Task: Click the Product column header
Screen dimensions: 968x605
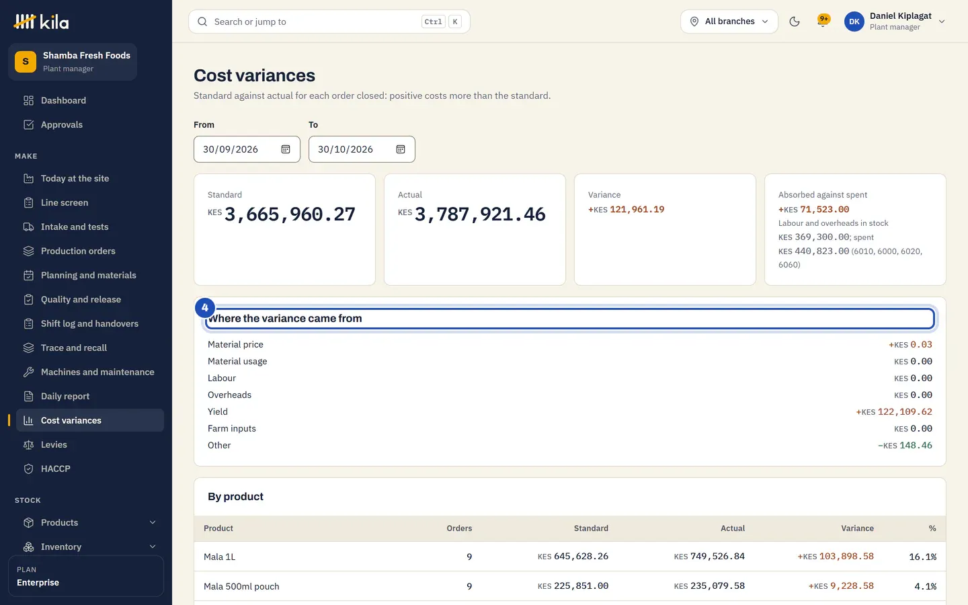Action: (218, 528)
